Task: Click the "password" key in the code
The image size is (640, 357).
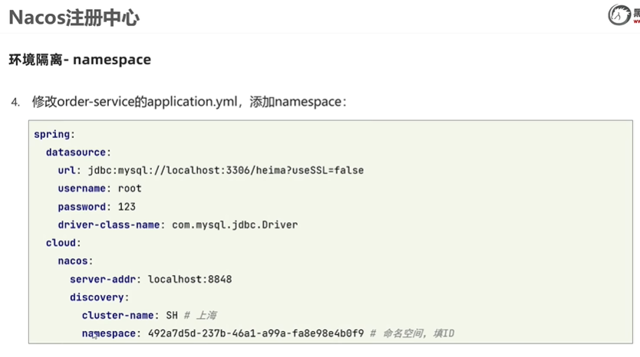Action: coord(81,207)
